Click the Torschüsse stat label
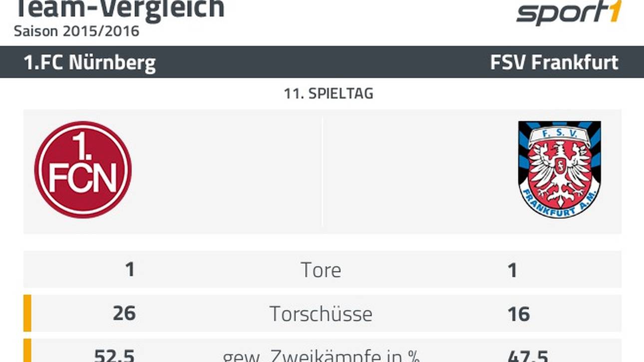The width and height of the screenshot is (644, 362). [321, 314]
